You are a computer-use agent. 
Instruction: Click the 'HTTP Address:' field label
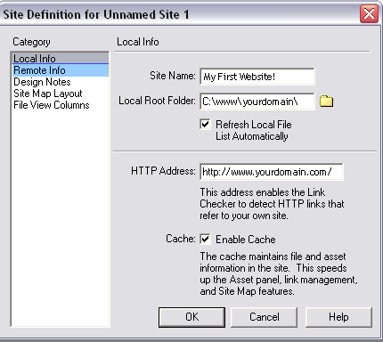pyautogui.click(x=163, y=171)
